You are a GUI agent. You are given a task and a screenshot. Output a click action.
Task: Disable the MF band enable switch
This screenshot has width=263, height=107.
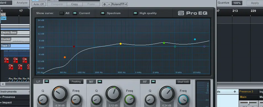[x=100, y=82]
